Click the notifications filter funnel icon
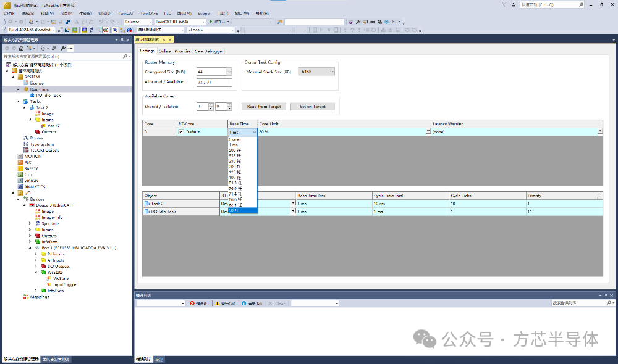The image size is (618, 364). click(x=504, y=4)
